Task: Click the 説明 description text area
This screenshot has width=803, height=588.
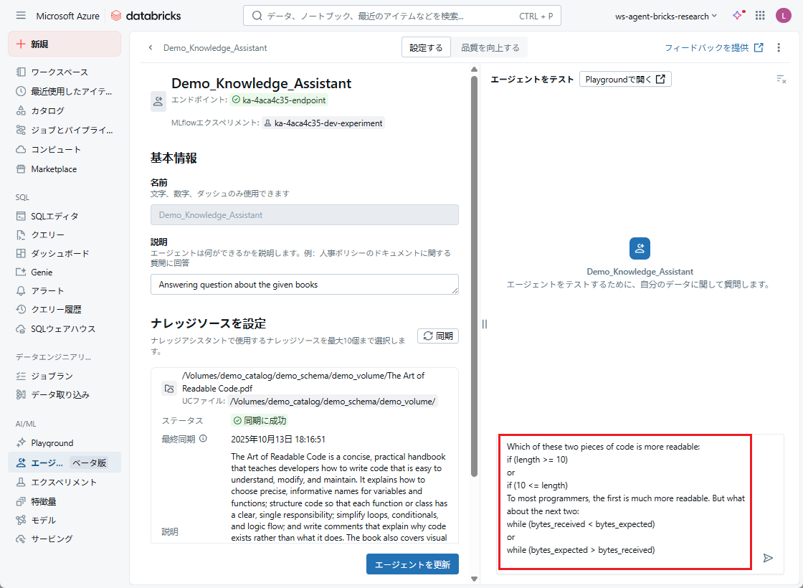Action: pos(304,284)
